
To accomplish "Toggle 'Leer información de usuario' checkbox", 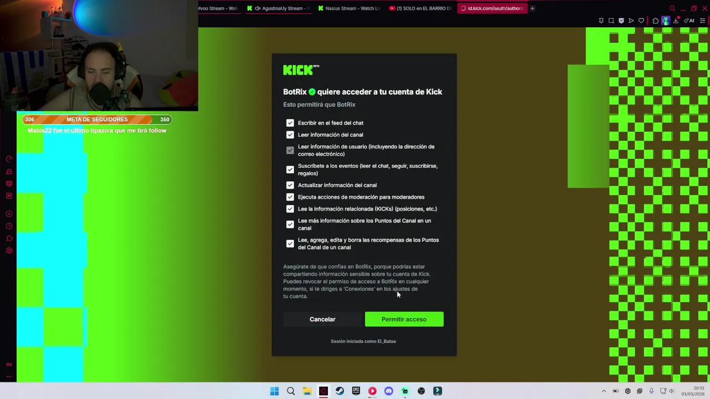I will tap(290, 150).
